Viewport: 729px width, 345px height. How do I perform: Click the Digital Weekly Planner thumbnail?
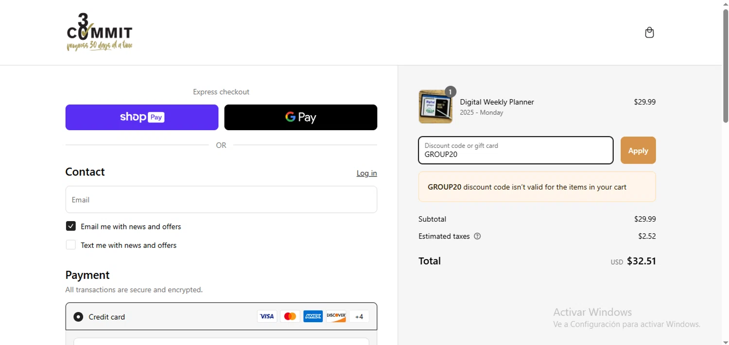click(x=435, y=106)
